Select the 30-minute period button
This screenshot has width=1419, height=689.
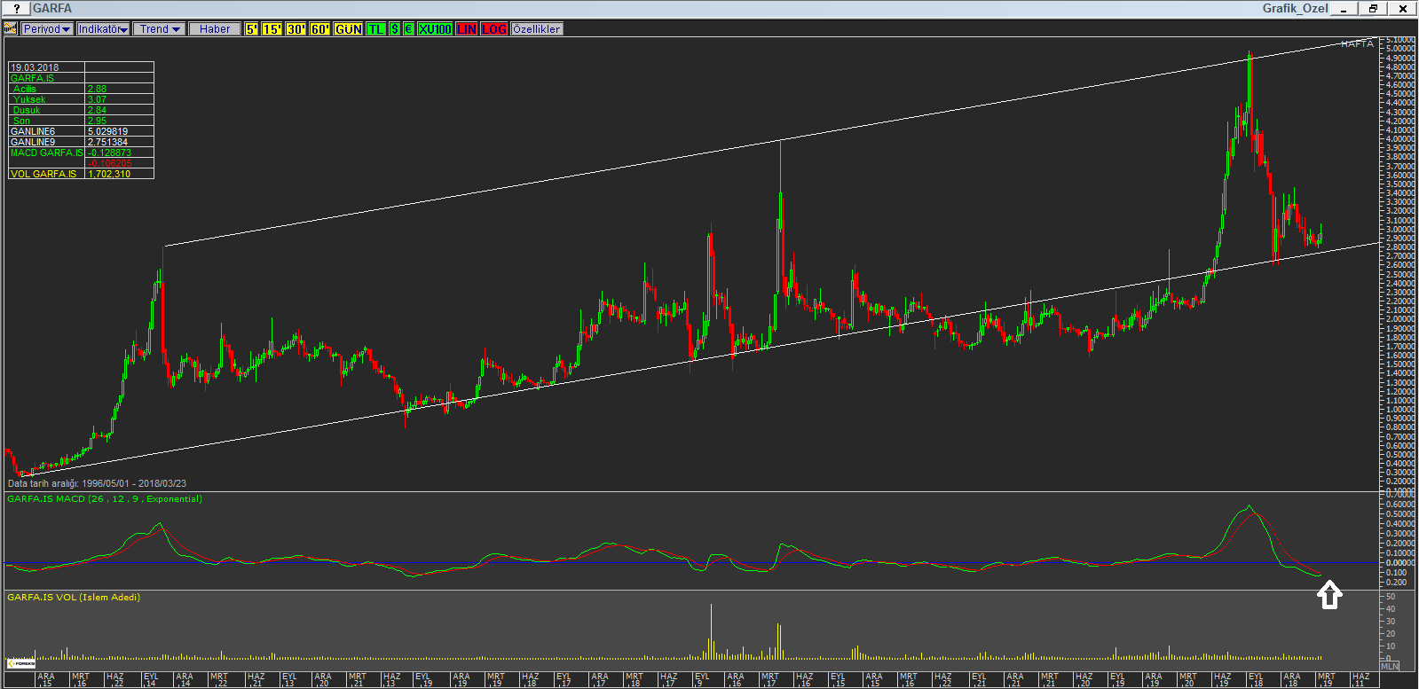(296, 29)
